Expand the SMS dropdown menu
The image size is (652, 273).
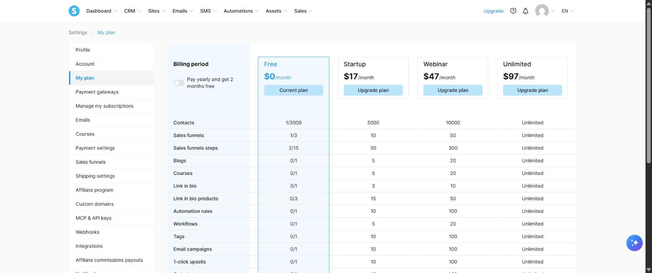pos(208,11)
